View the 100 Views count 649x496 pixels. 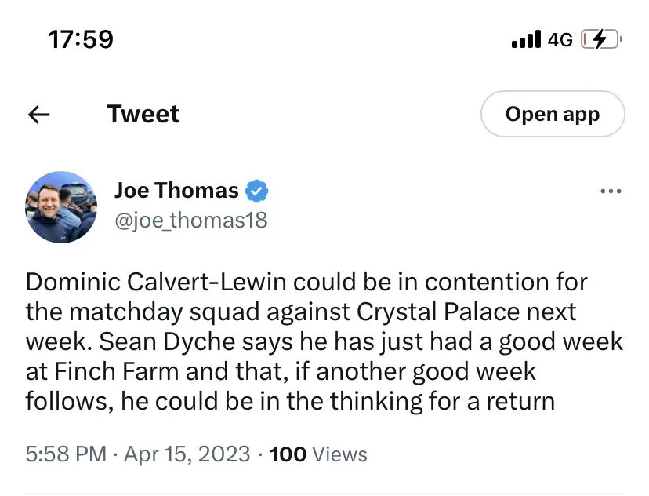click(318, 454)
